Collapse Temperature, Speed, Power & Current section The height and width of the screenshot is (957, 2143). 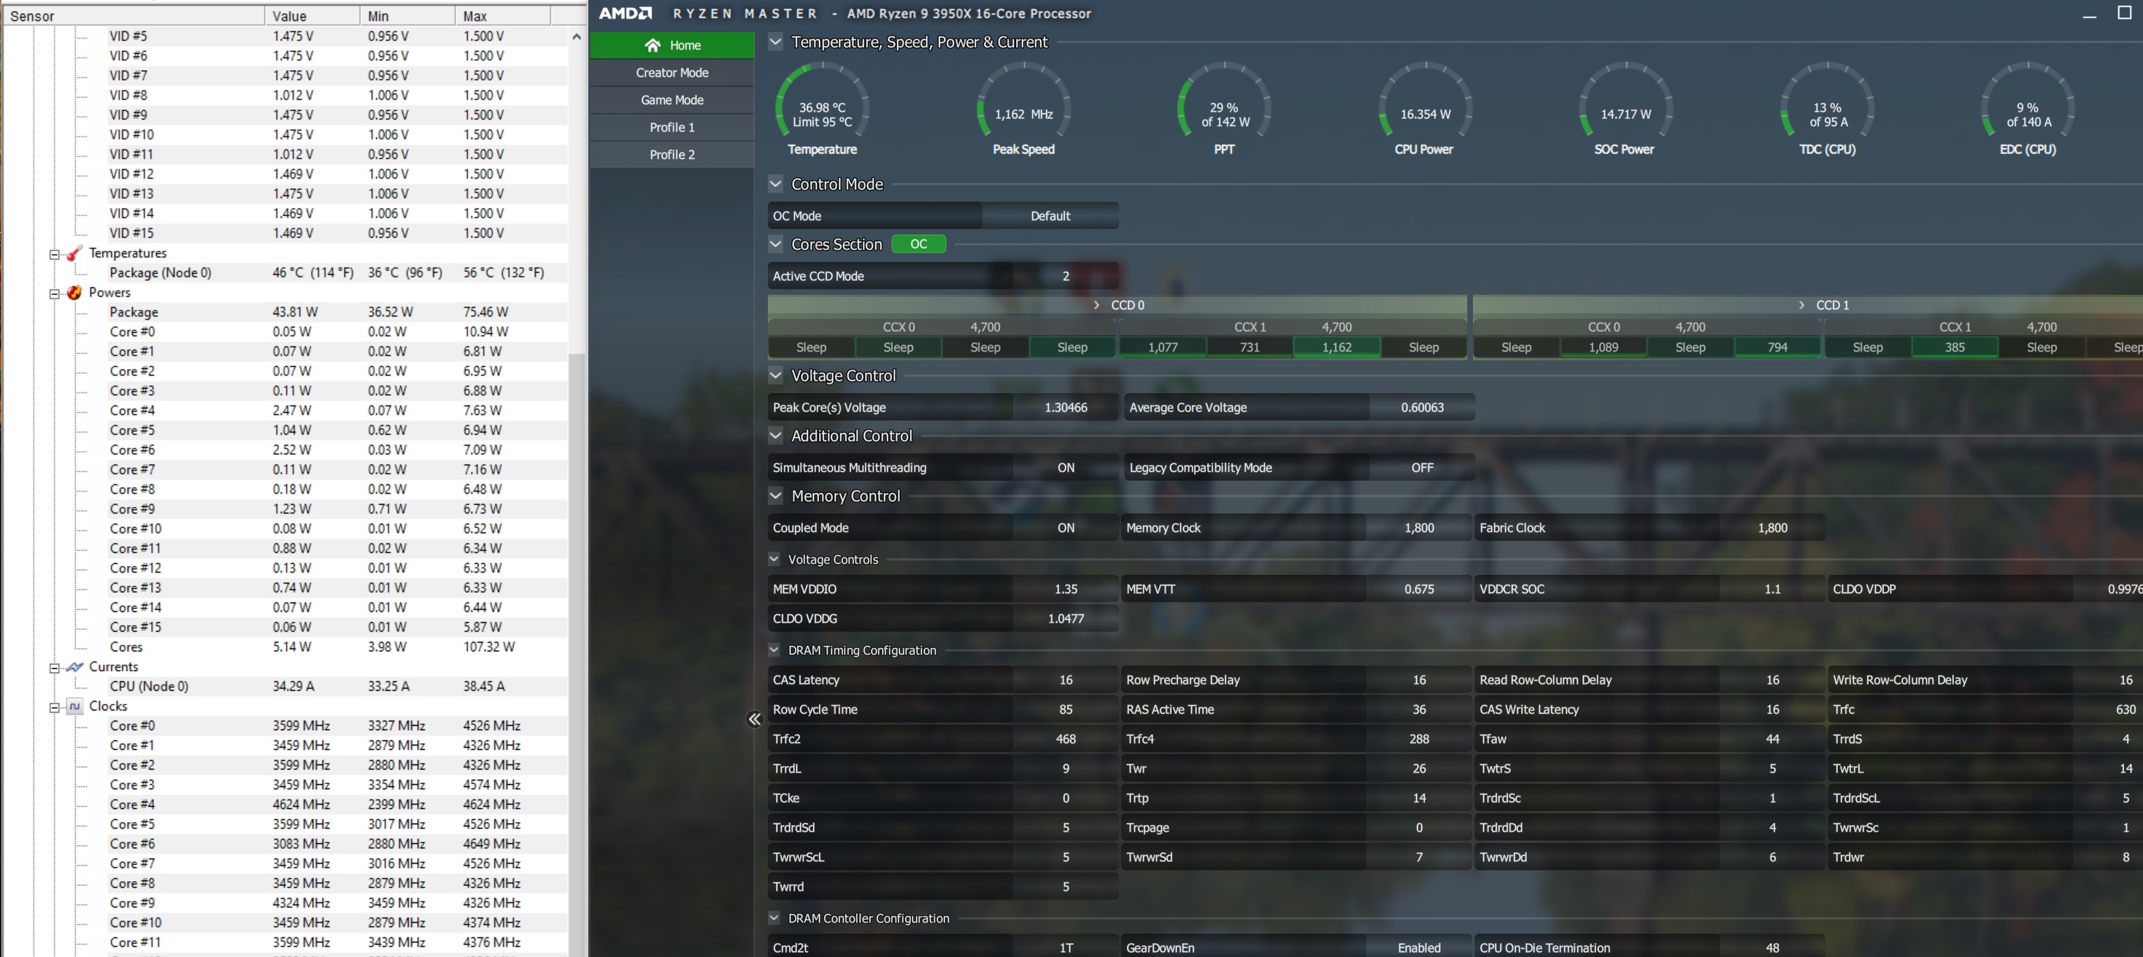[x=775, y=42]
